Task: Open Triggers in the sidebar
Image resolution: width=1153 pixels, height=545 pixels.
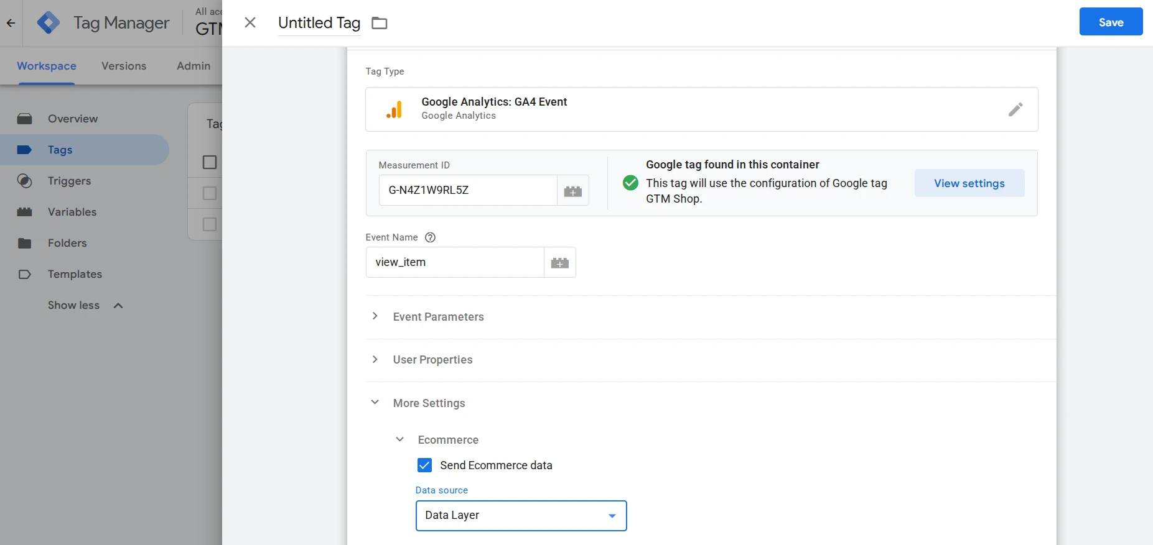Action: [x=69, y=181]
